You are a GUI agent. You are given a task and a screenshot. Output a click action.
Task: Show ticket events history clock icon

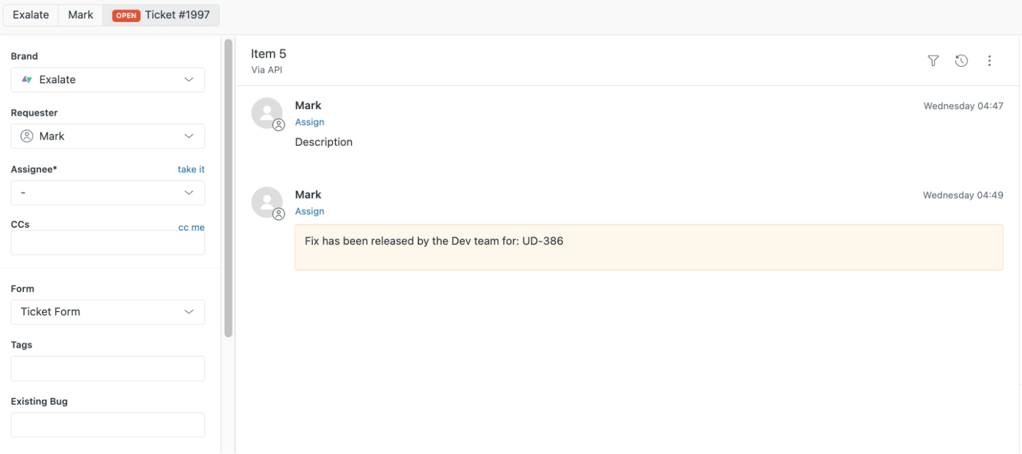[961, 61]
